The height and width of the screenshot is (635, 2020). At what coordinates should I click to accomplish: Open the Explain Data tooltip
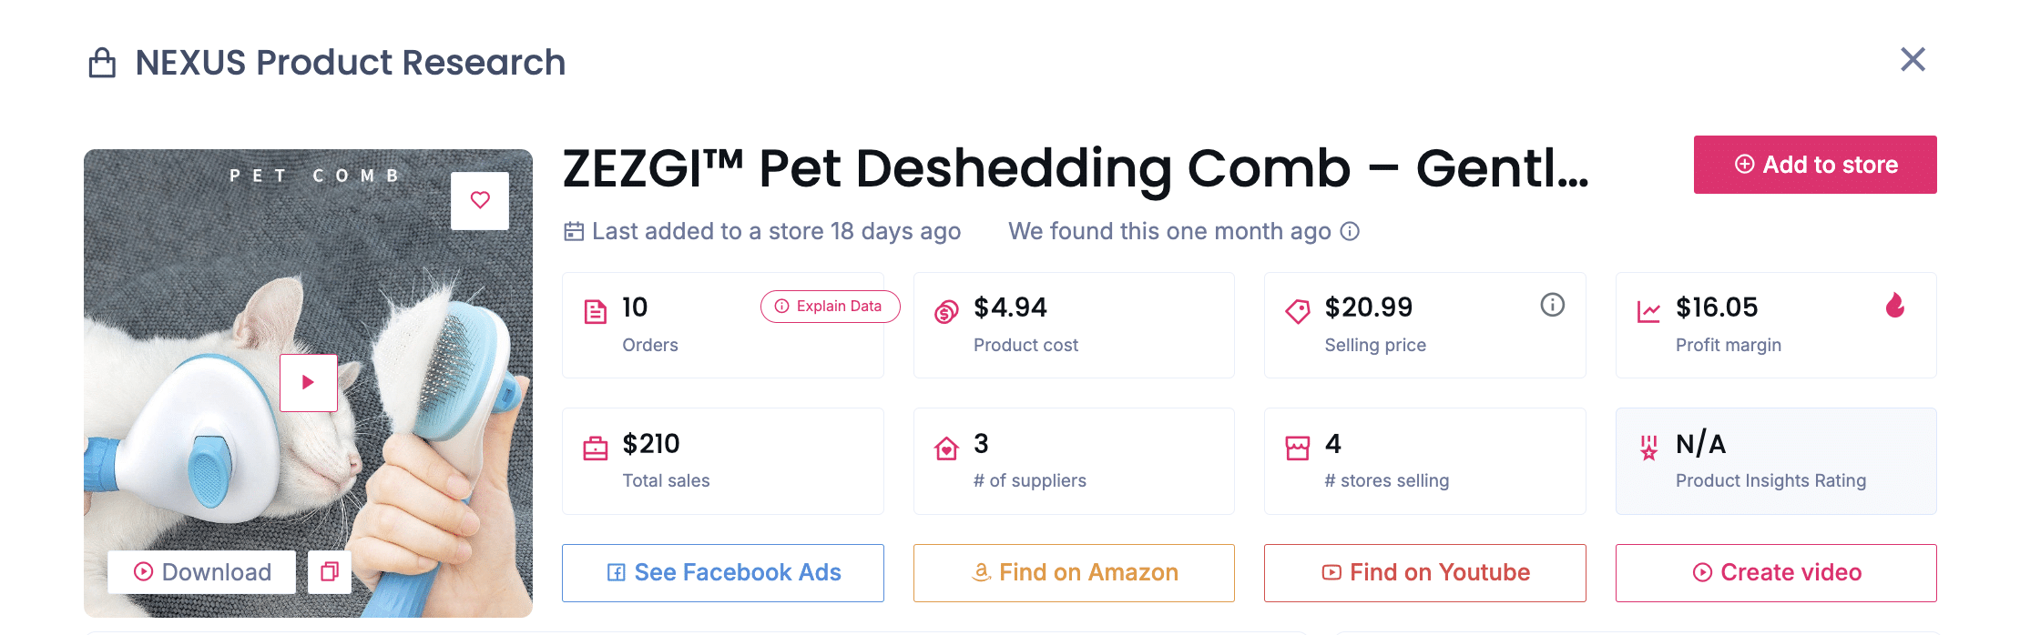829,307
